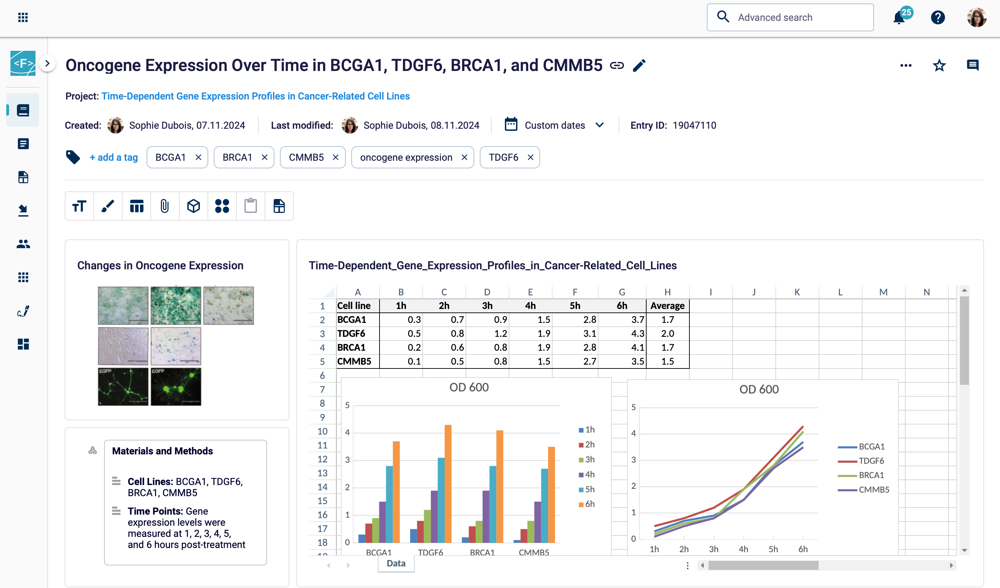This screenshot has width=1000, height=588.
Task: Open the apps grid menu top left
Action: pos(23,17)
